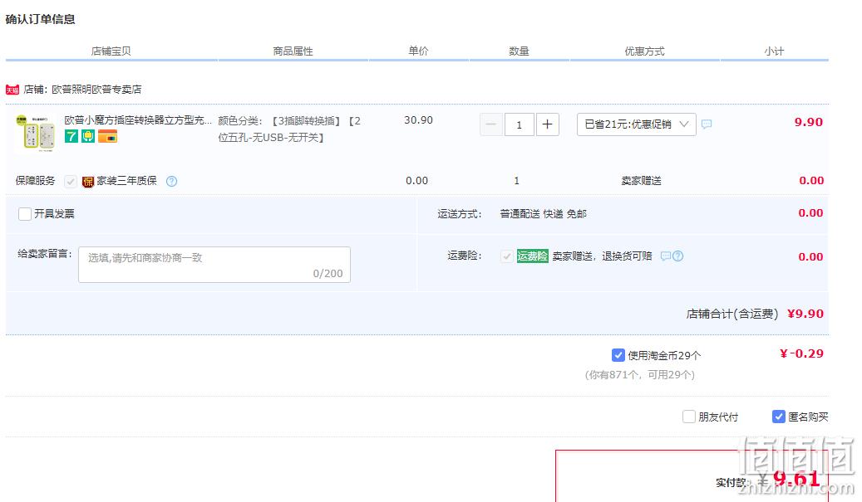Decrease quantity with the minus button
The image size is (862, 502).
point(491,124)
